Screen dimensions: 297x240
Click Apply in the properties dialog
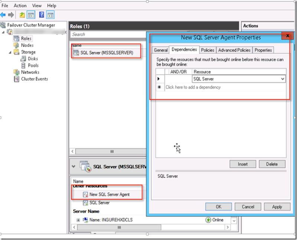coord(277,207)
